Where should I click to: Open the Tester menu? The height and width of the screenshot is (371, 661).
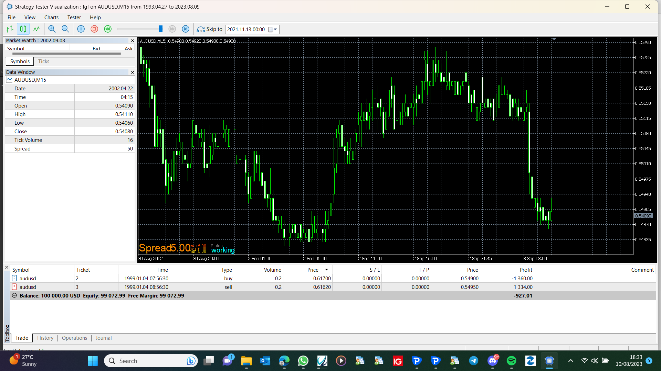[x=74, y=18]
